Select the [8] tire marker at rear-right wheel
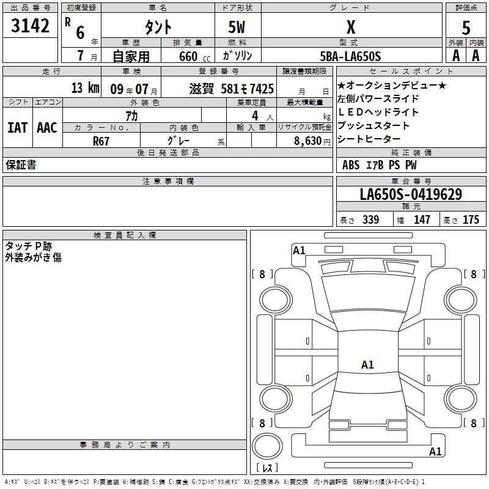The height and width of the screenshot is (489, 489). coord(473,423)
